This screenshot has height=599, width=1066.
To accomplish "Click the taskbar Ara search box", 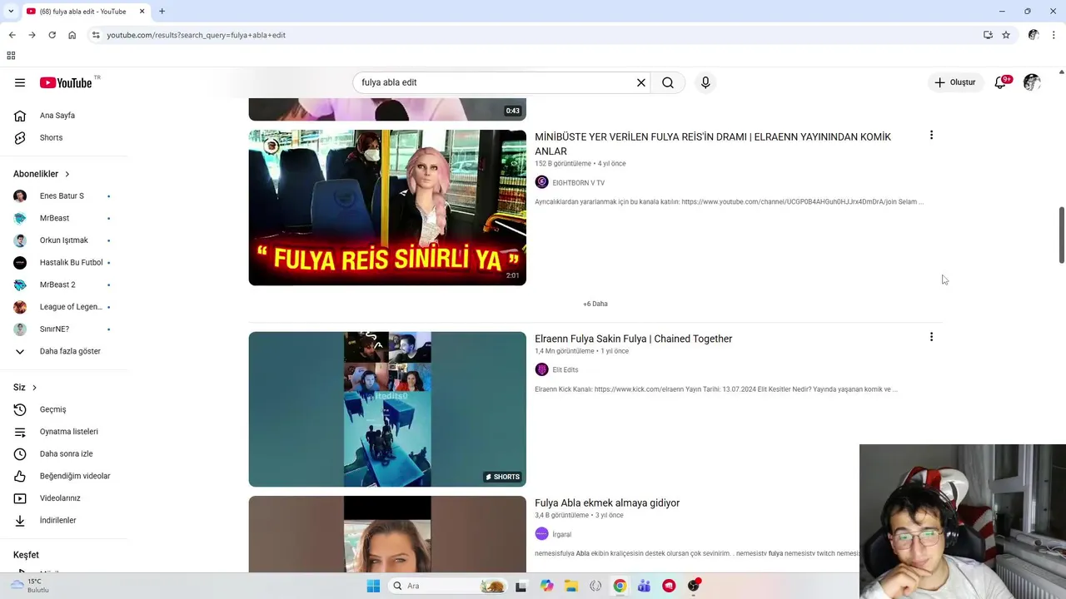I will pos(447,586).
